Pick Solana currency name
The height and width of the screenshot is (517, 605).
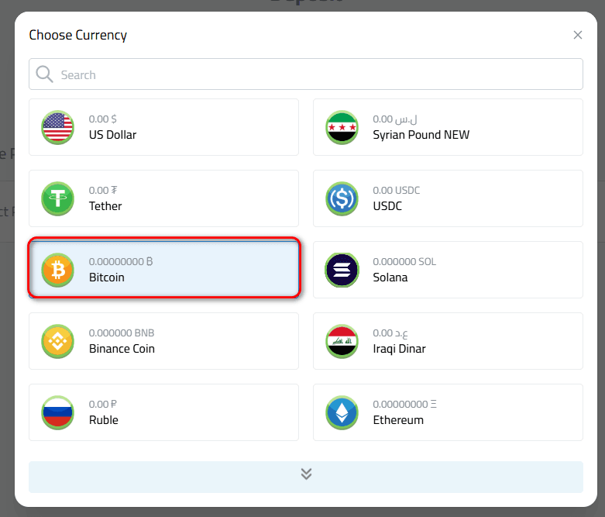pos(390,277)
